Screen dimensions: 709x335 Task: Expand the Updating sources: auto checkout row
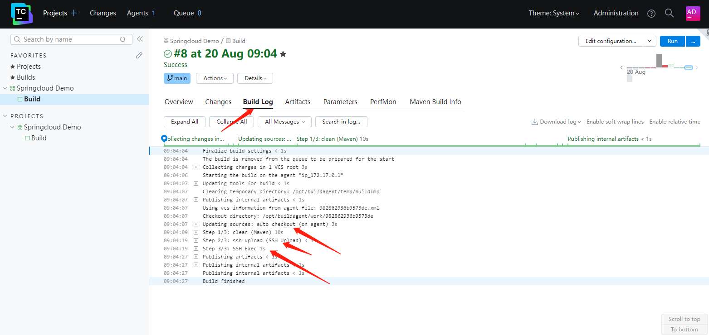(x=196, y=224)
